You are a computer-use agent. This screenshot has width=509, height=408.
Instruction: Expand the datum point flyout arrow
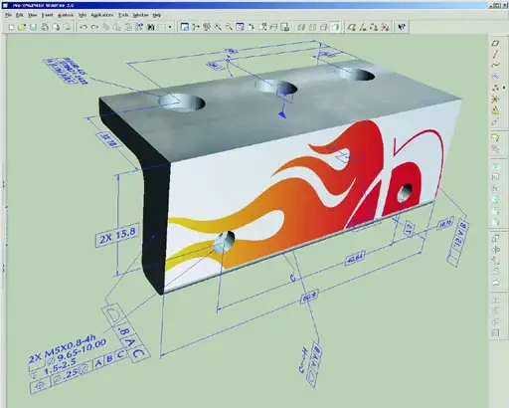[504, 88]
